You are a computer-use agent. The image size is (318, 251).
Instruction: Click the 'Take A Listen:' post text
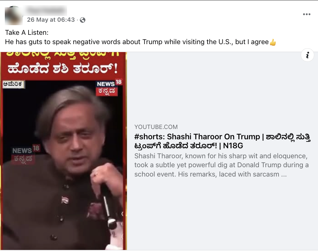27,32
